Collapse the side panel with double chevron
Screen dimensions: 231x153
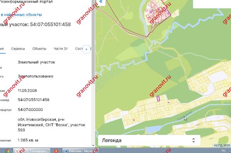click(101, 2)
